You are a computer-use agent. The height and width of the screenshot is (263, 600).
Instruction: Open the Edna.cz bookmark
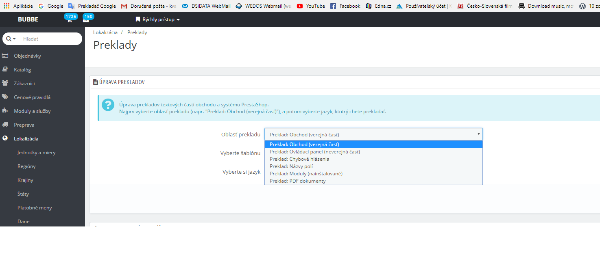[378, 6]
